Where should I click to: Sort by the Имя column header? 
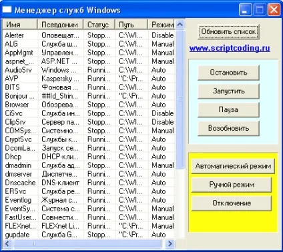click(x=20, y=25)
